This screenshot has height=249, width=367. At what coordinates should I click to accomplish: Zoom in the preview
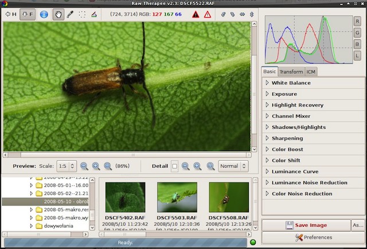[96, 166]
